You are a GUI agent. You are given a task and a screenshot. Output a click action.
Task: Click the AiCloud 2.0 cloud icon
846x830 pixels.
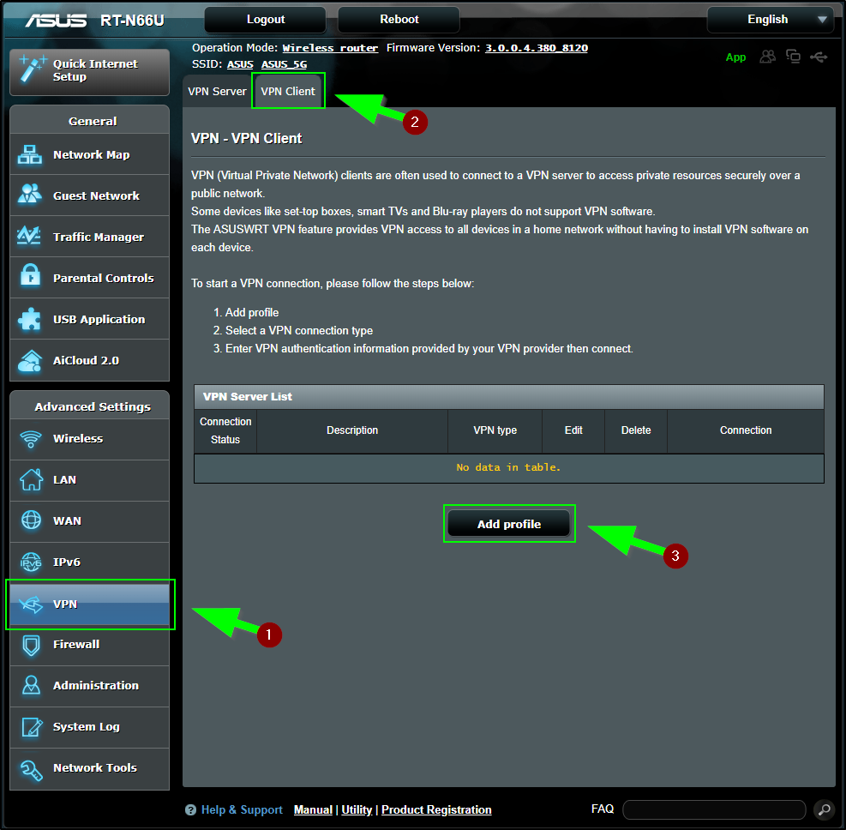click(x=30, y=360)
